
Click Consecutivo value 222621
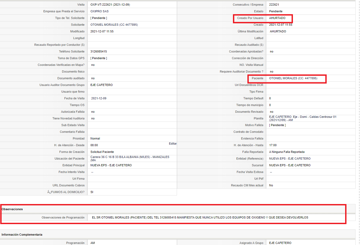(x=274, y=5)
